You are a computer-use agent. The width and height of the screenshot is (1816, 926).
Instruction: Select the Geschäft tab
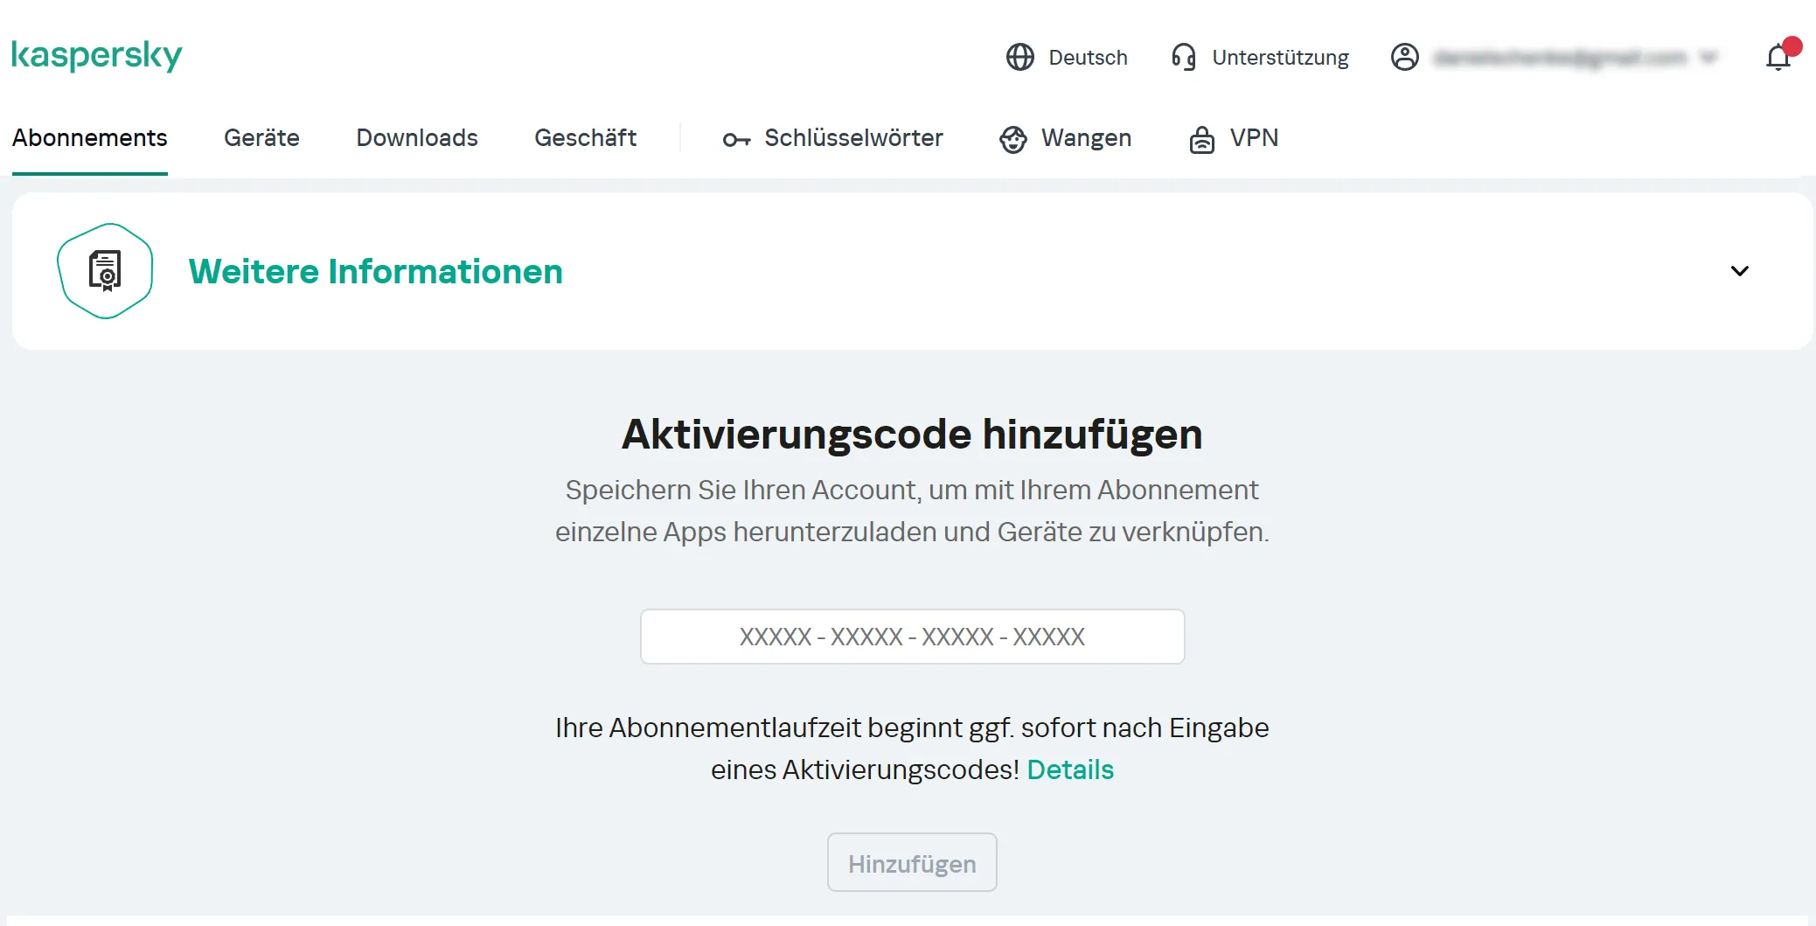(585, 138)
